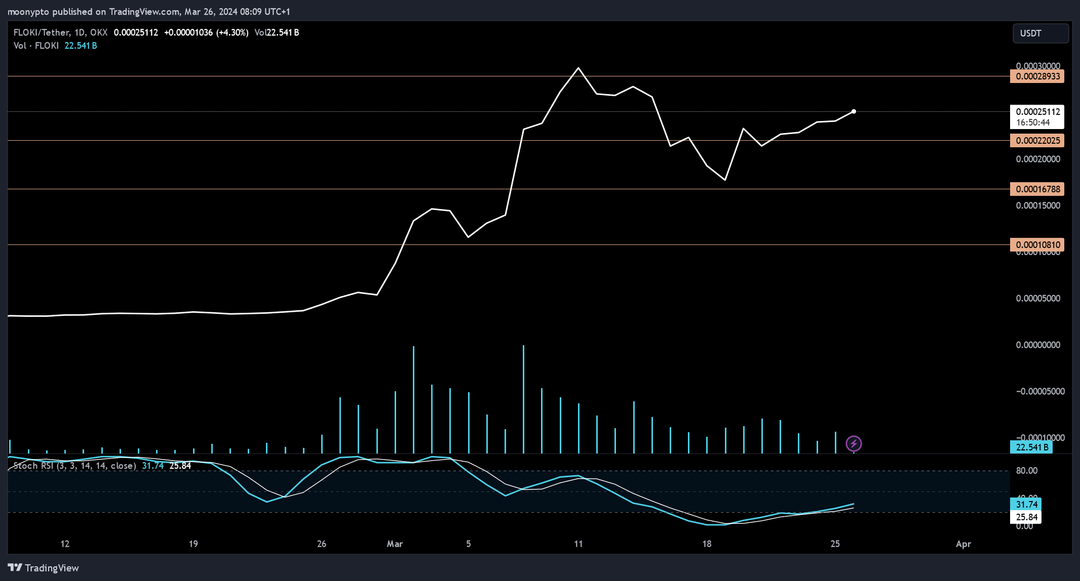Click the 0.00000000 price scale tick
Screen dimensions: 1080x581
point(1038,345)
